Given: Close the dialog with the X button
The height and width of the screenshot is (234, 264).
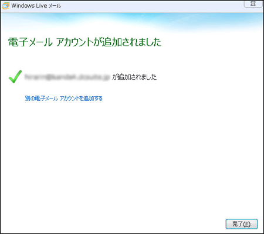Looking at the screenshot, I should [x=253, y=4].
